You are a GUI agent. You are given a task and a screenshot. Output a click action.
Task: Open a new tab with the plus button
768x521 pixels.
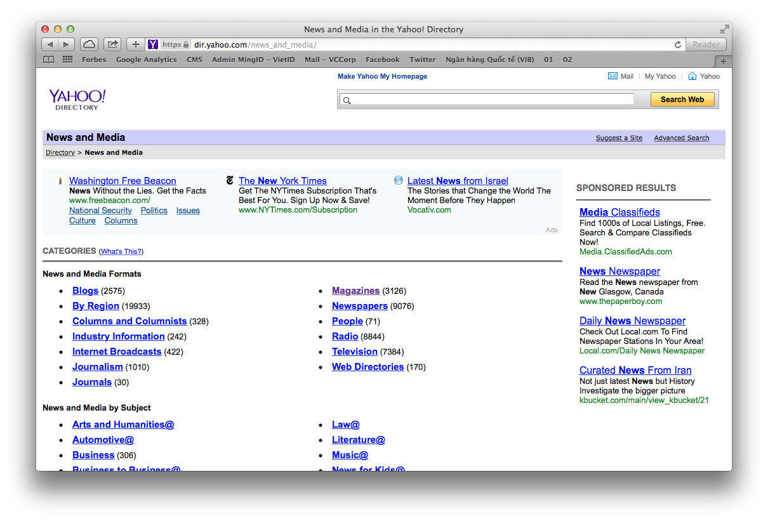(x=135, y=44)
